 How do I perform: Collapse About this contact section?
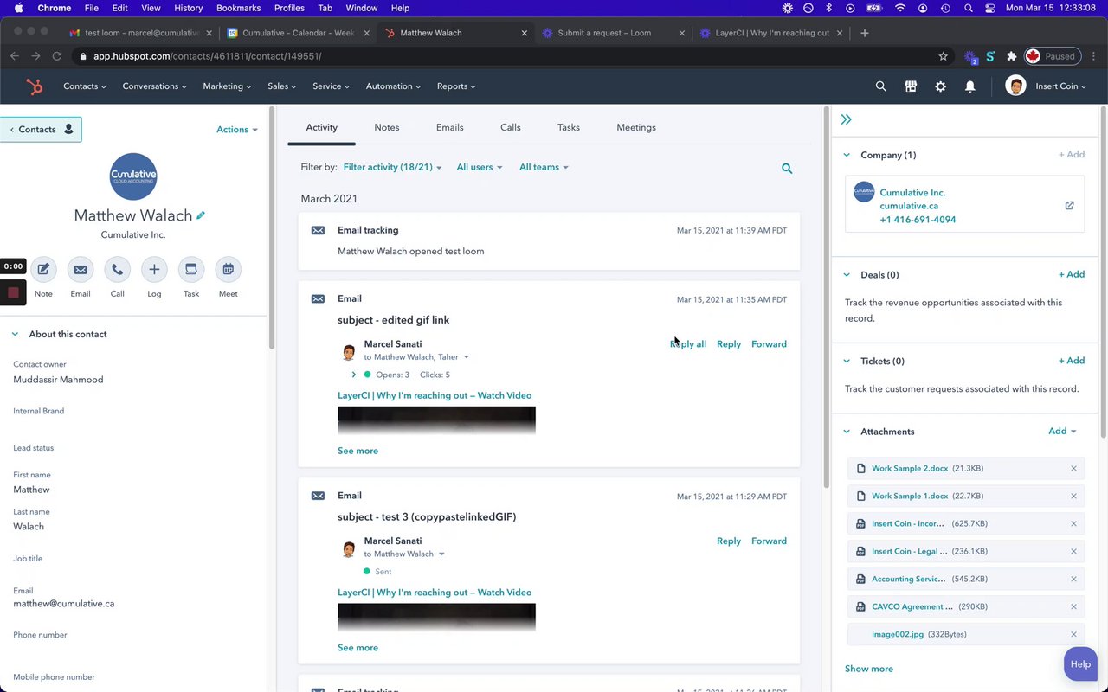pos(15,335)
